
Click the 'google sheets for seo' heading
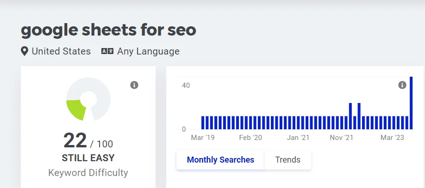click(x=109, y=30)
